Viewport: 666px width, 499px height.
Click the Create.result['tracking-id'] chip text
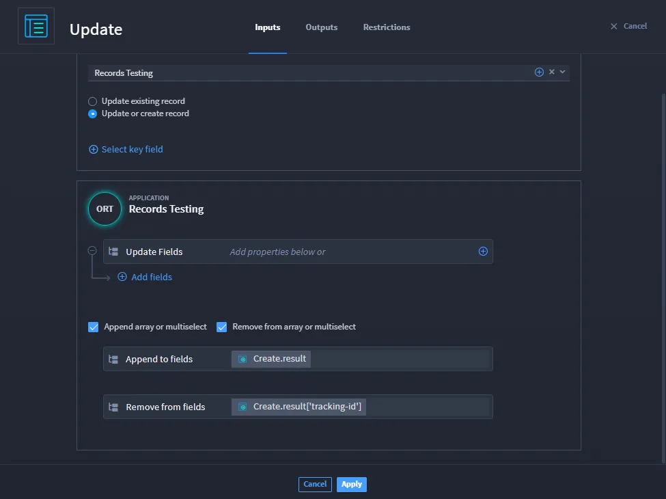coord(307,407)
